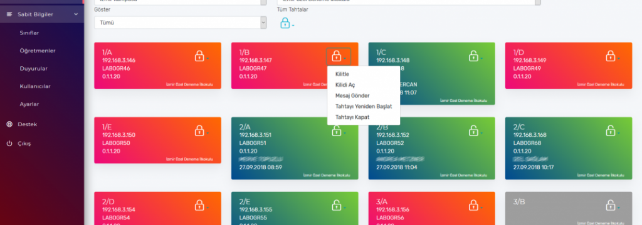Viewport: 642px width, 225px height.
Task: Go to Destek in the sidebar
Action: (x=28, y=124)
